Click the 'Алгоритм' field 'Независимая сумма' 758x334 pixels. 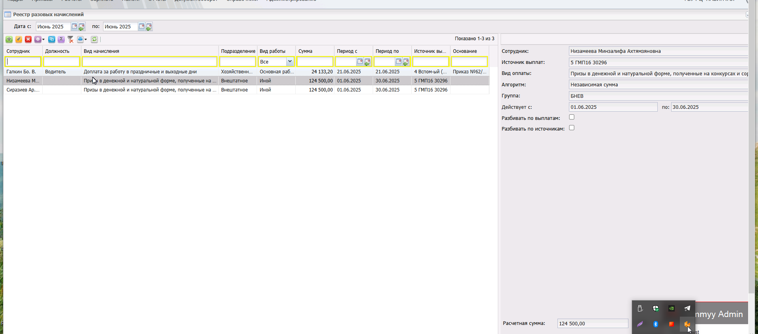pos(659,84)
